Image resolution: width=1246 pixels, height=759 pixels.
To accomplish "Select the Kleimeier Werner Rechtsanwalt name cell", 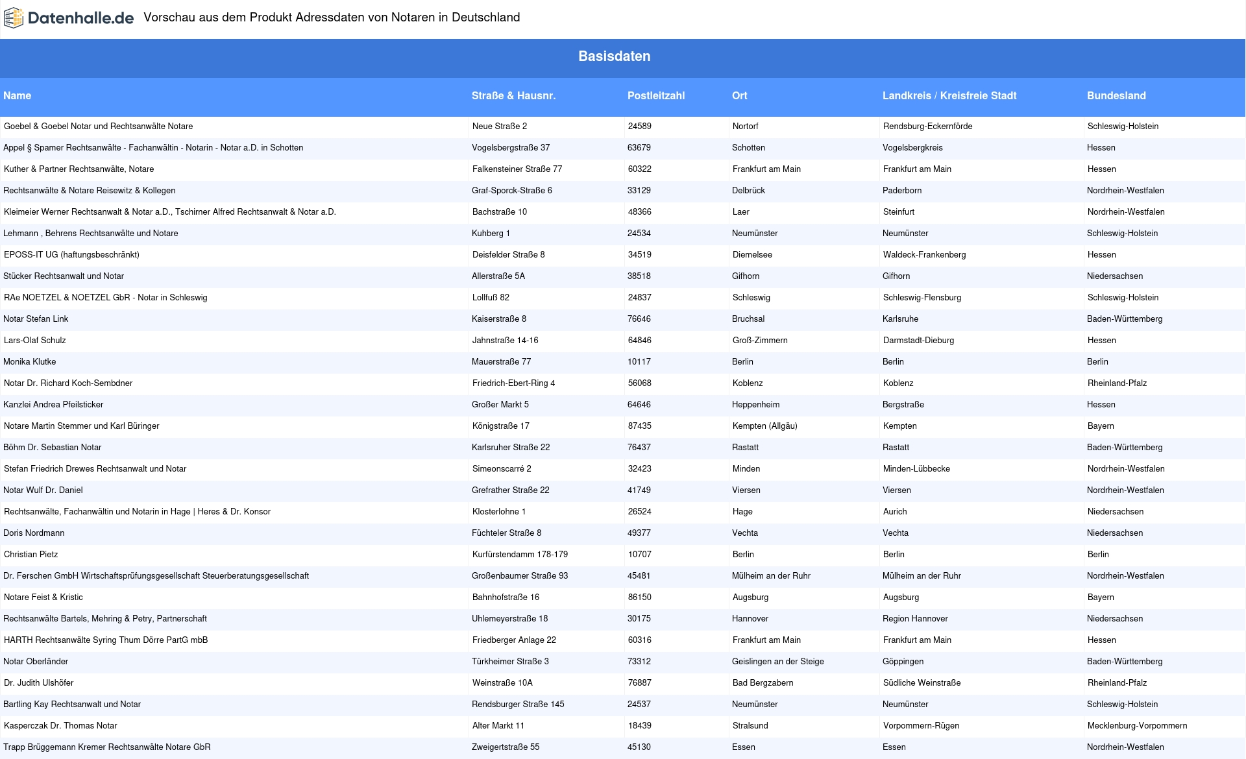I will [170, 212].
